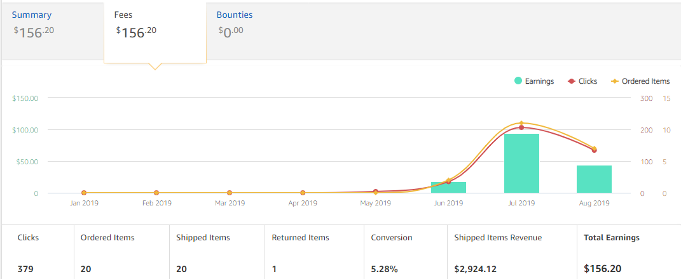Select the Jan 2019 data point marker

[x=84, y=193]
